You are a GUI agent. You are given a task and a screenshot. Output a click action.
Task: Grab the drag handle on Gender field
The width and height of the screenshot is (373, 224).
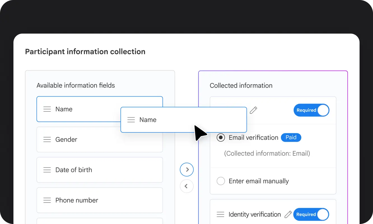click(x=47, y=139)
